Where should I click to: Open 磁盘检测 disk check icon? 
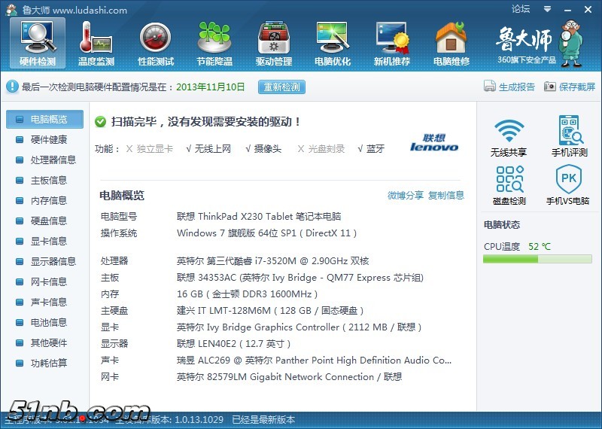pyautogui.click(x=509, y=185)
